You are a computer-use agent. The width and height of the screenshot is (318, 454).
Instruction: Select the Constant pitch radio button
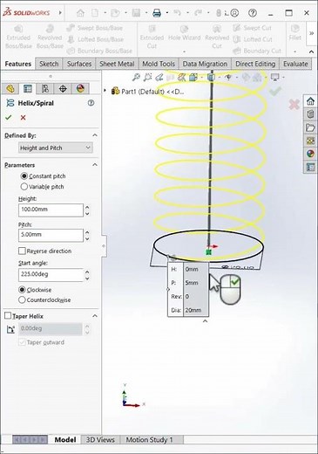point(24,176)
